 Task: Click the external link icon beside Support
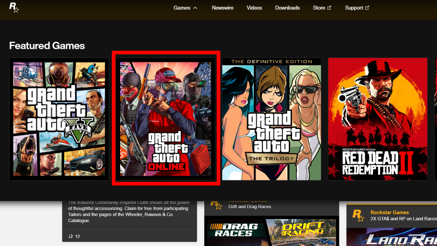(367, 8)
